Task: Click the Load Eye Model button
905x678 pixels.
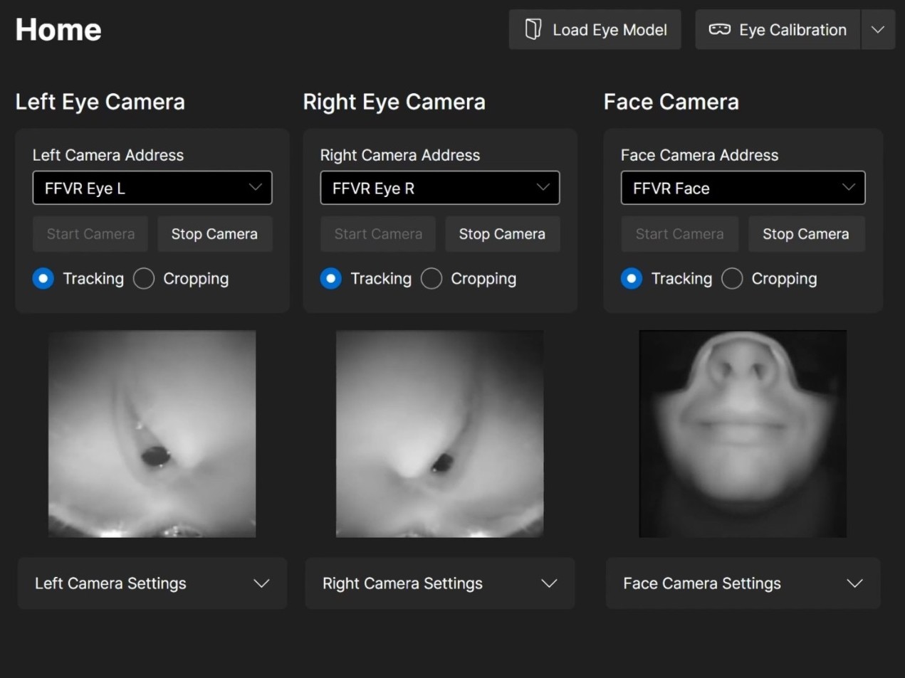Action: point(595,30)
